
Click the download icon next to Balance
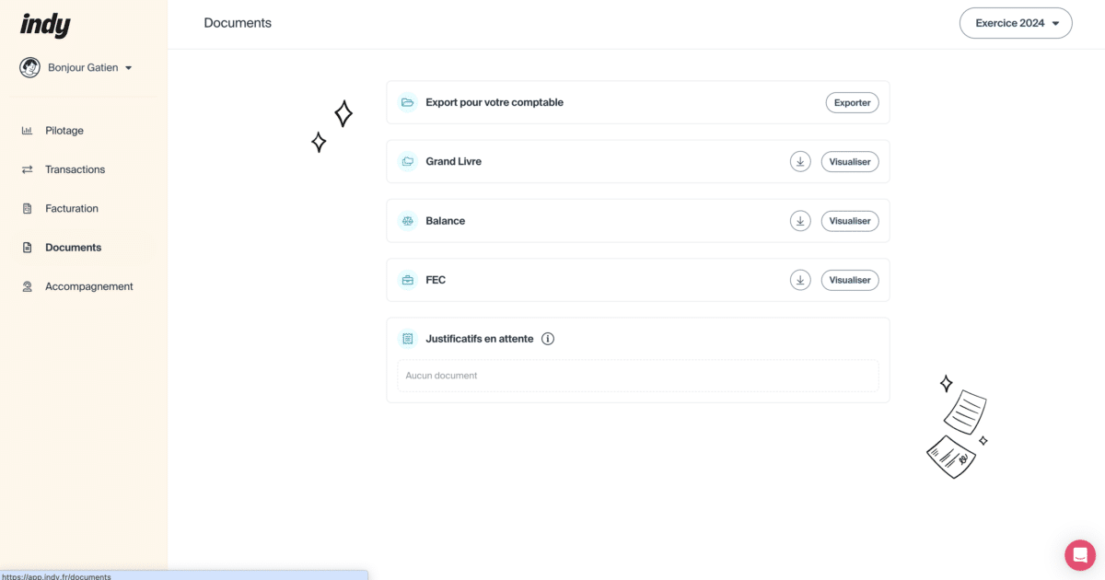[799, 220]
